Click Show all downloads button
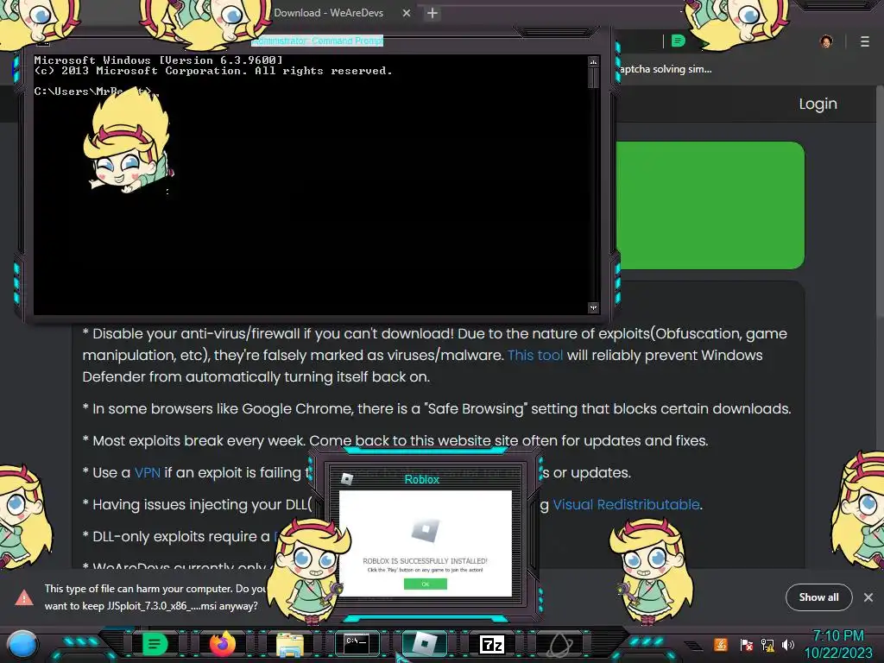 [x=818, y=597]
